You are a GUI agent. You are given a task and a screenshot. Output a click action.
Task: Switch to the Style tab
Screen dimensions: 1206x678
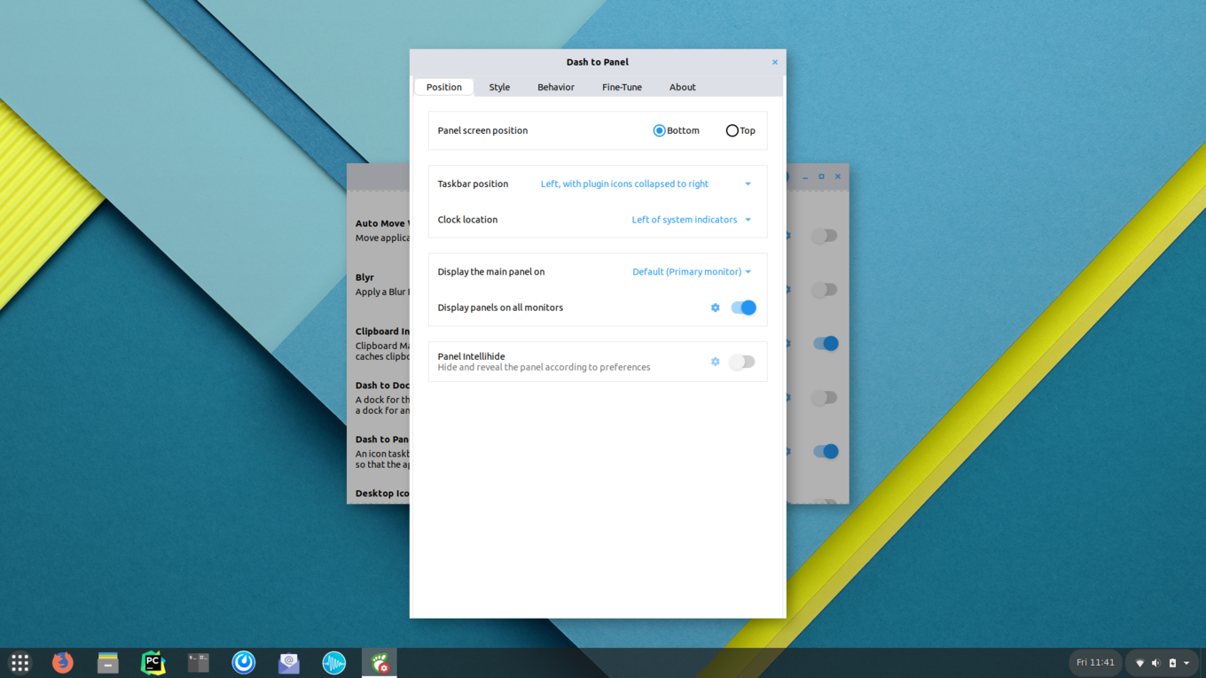(x=499, y=87)
